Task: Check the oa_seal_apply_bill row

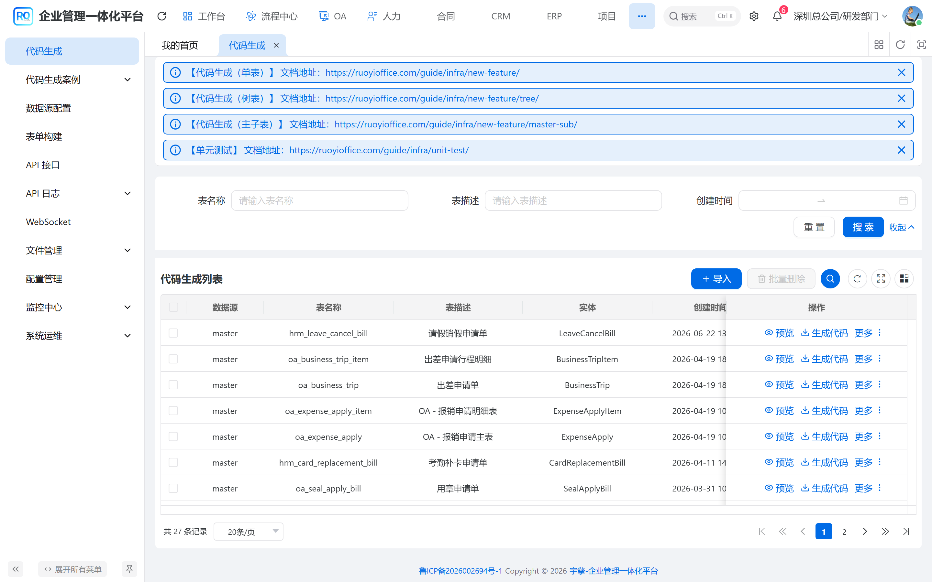Action: pos(173,488)
